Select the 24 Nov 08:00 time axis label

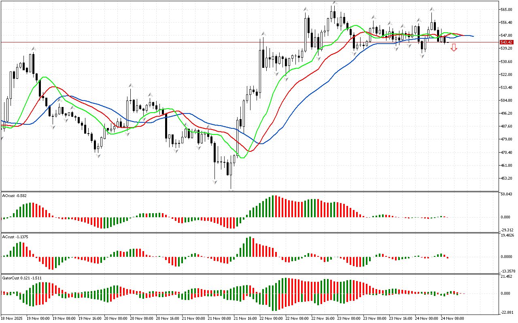(x=452, y=319)
